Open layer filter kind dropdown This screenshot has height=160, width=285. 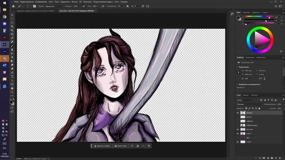click(245, 100)
